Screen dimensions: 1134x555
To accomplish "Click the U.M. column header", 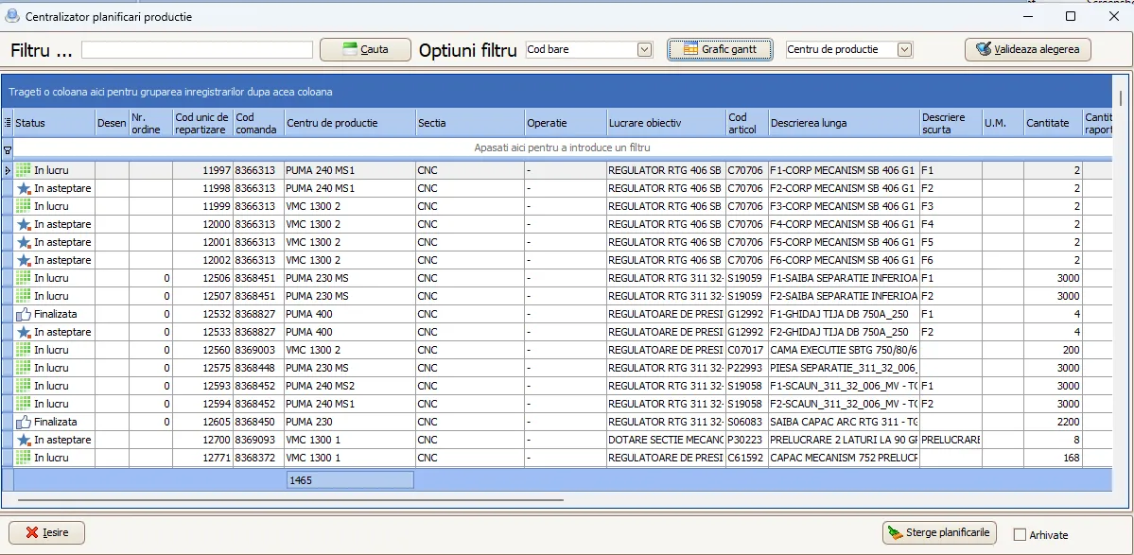I will pos(1003,123).
